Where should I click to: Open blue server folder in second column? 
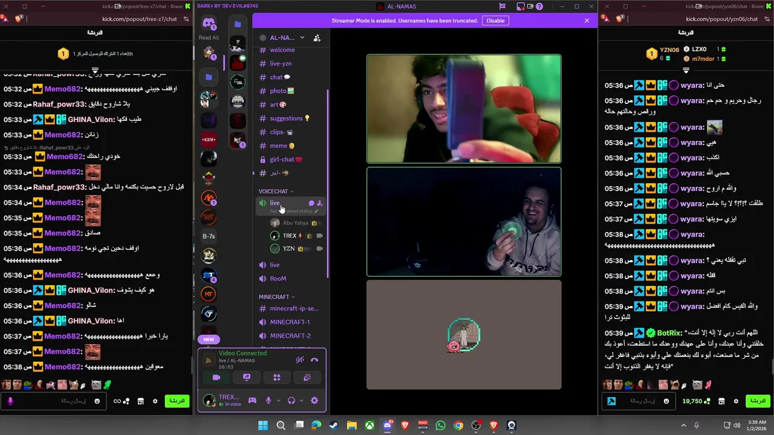pyautogui.click(x=238, y=24)
